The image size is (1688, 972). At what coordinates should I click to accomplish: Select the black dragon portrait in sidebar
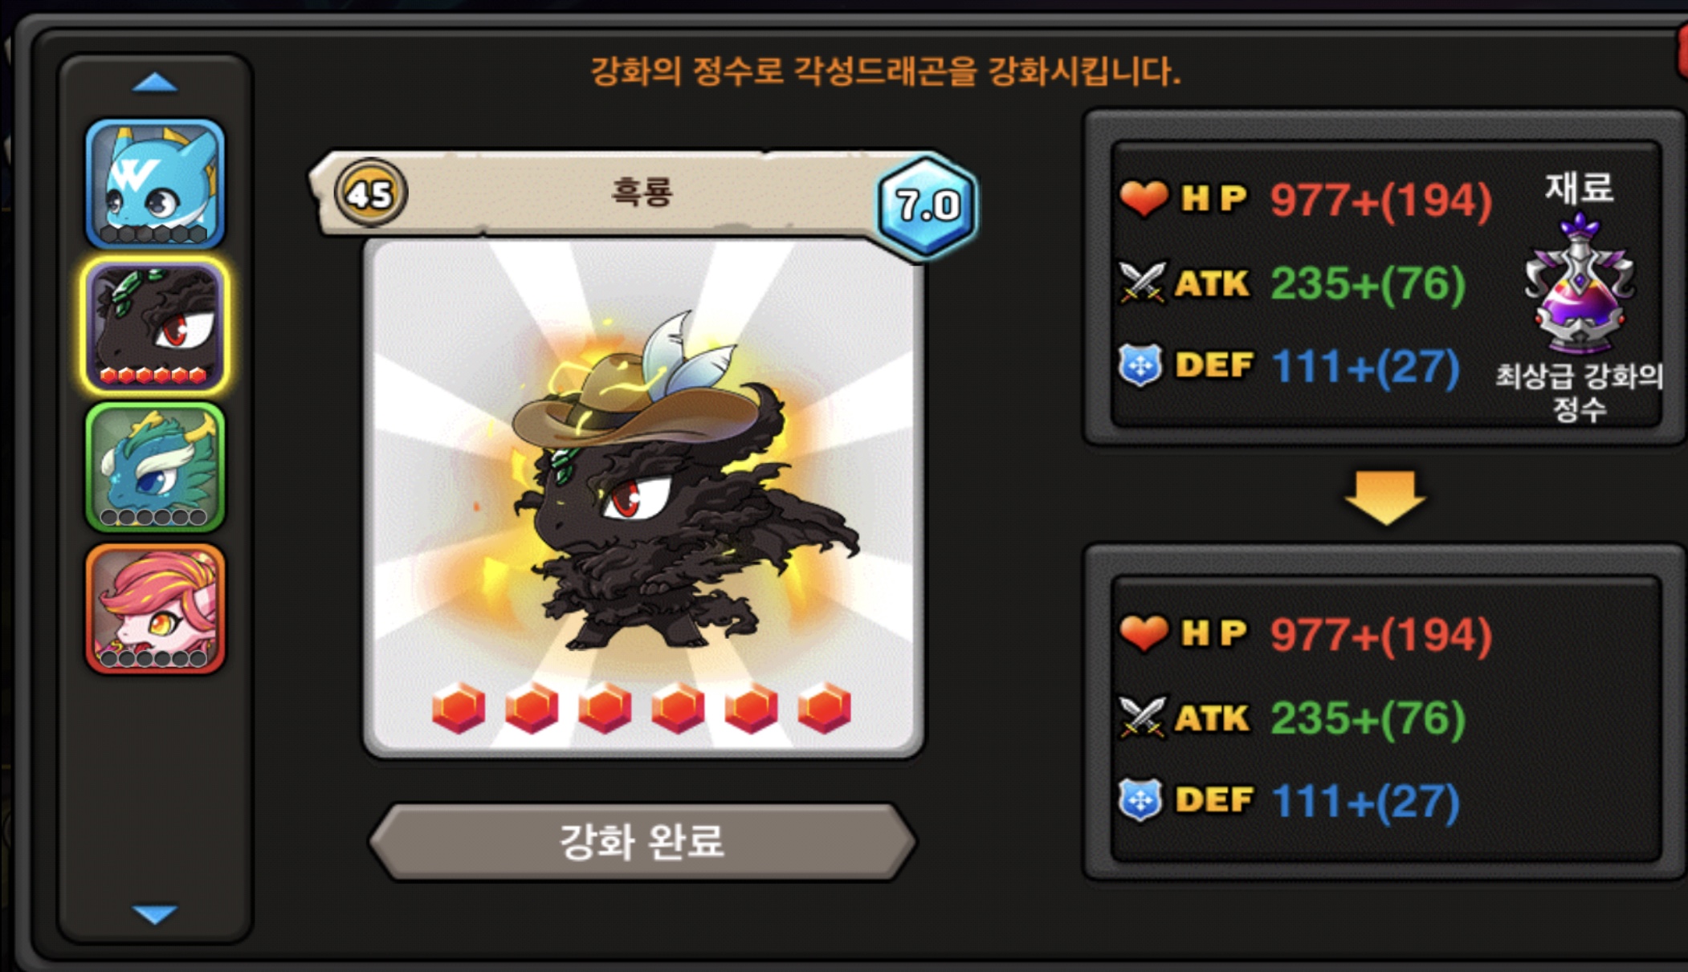coord(155,326)
